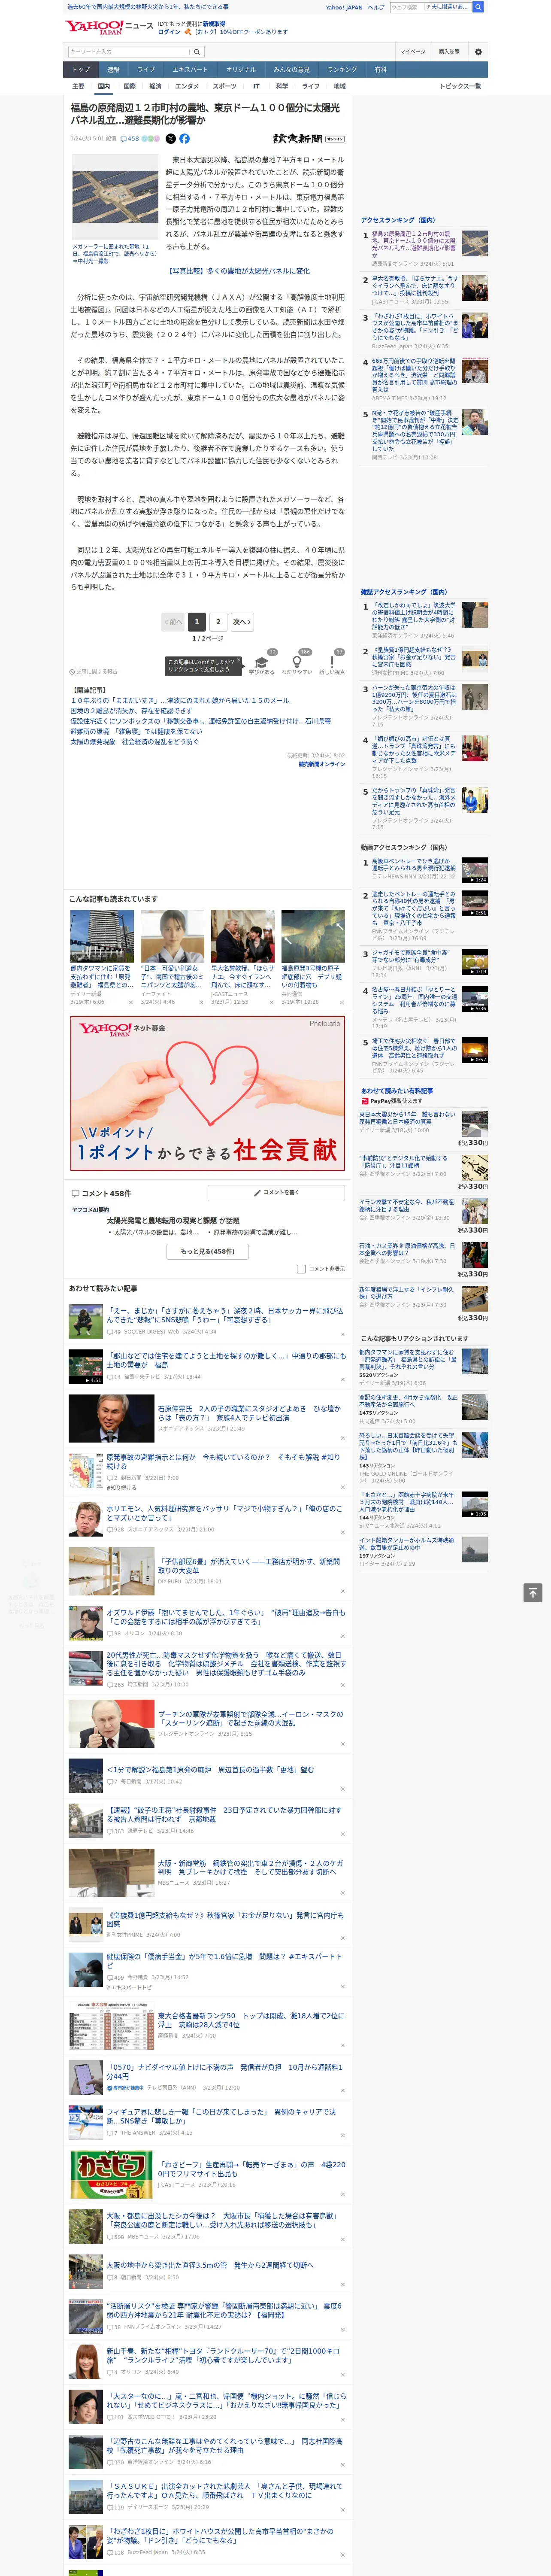Open the 国際 category
The image size is (551, 2576).
[x=129, y=86]
